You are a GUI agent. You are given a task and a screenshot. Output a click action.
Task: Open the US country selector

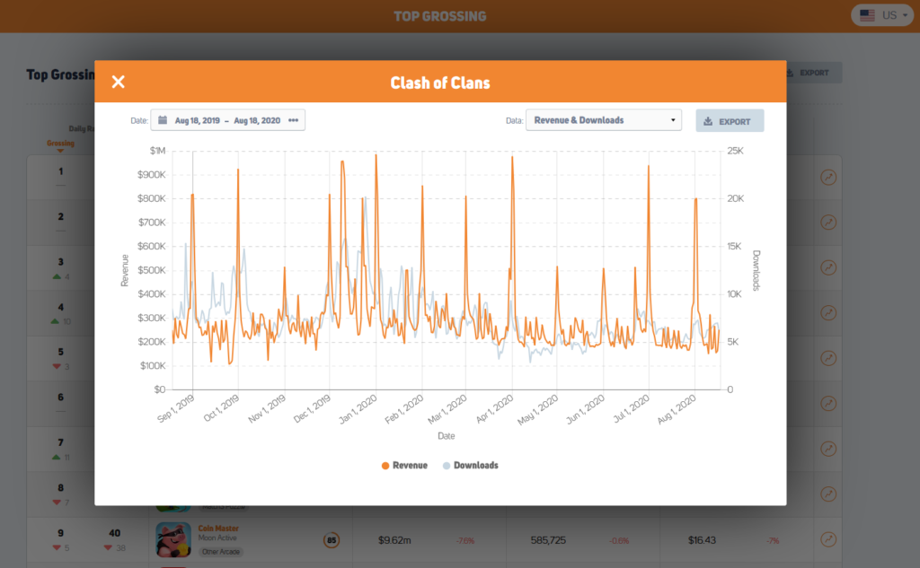click(882, 15)
